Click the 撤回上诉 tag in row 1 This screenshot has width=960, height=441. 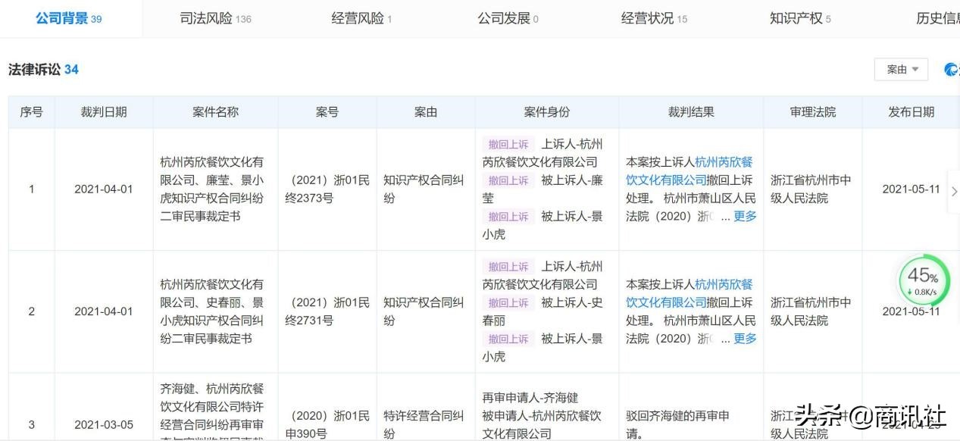click(x=508, y=144)
